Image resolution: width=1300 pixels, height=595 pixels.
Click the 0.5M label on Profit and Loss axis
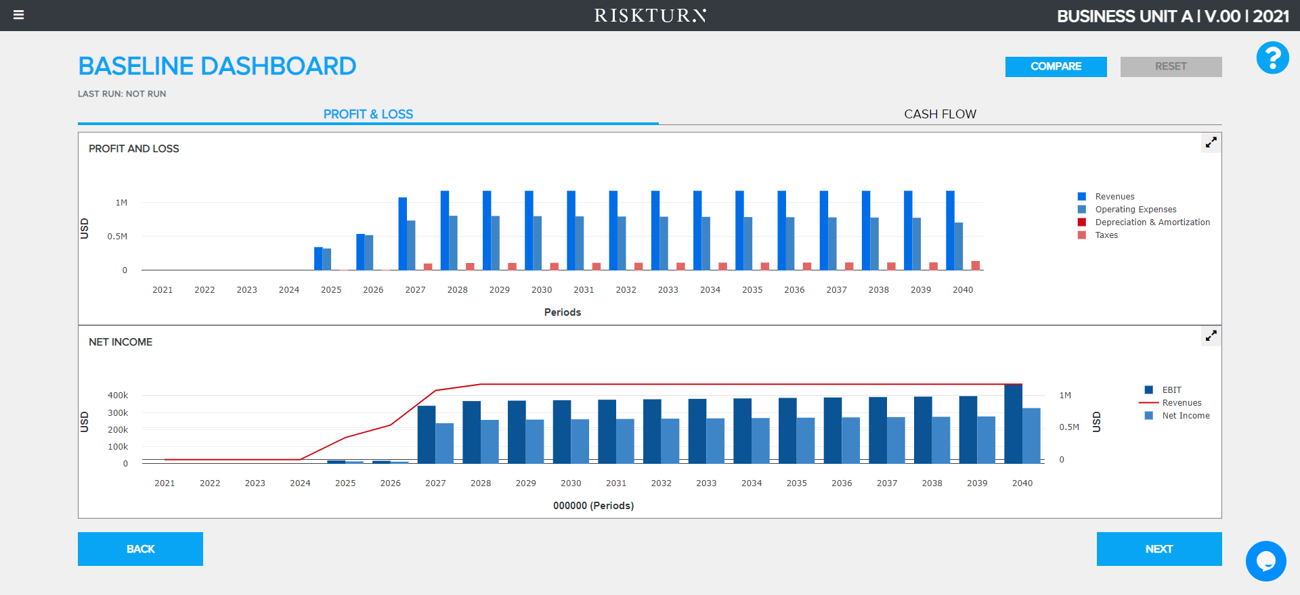(x=117, y=237)
